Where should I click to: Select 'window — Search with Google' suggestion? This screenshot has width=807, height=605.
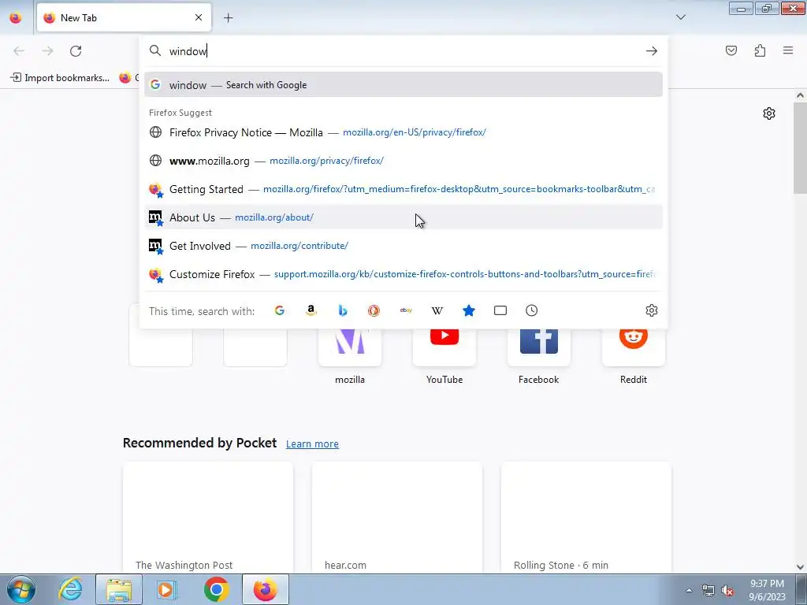(x=403, y=85)
